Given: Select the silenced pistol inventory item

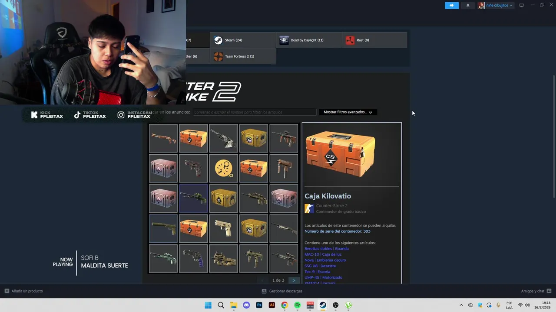Looking at the screenshot, I should click(163, 228).
